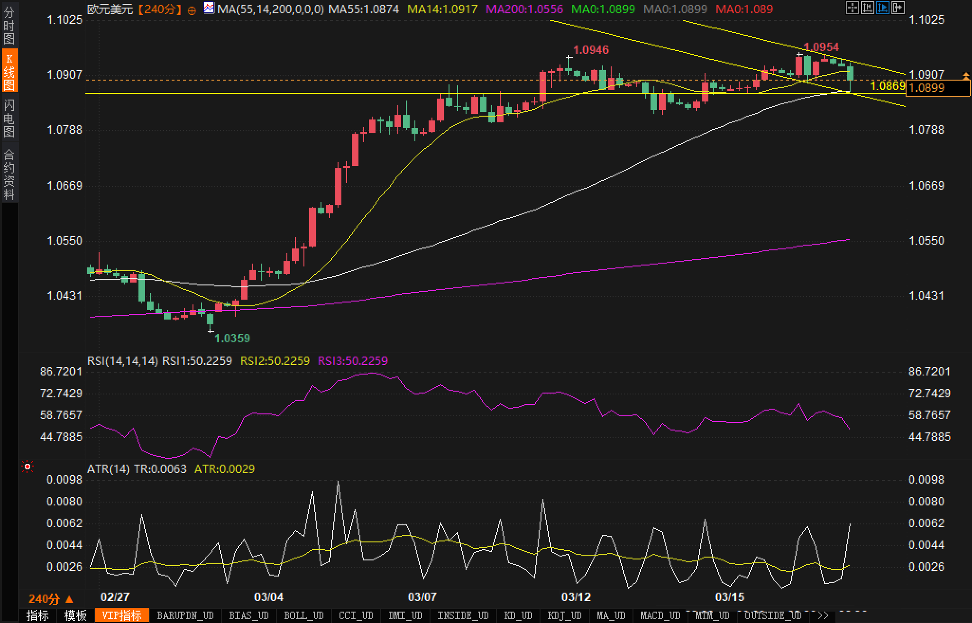Screen dimensions: 972x623
Task: Open the 指标 tab at bottom
Action: click(x=37, y=616)
